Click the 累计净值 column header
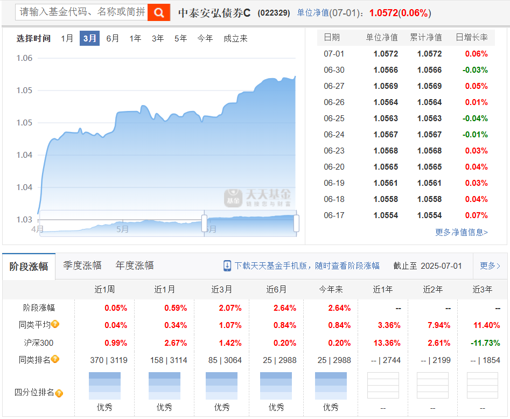Image resolution: width=510 pixels, height=419 pixels. (426, 37)
